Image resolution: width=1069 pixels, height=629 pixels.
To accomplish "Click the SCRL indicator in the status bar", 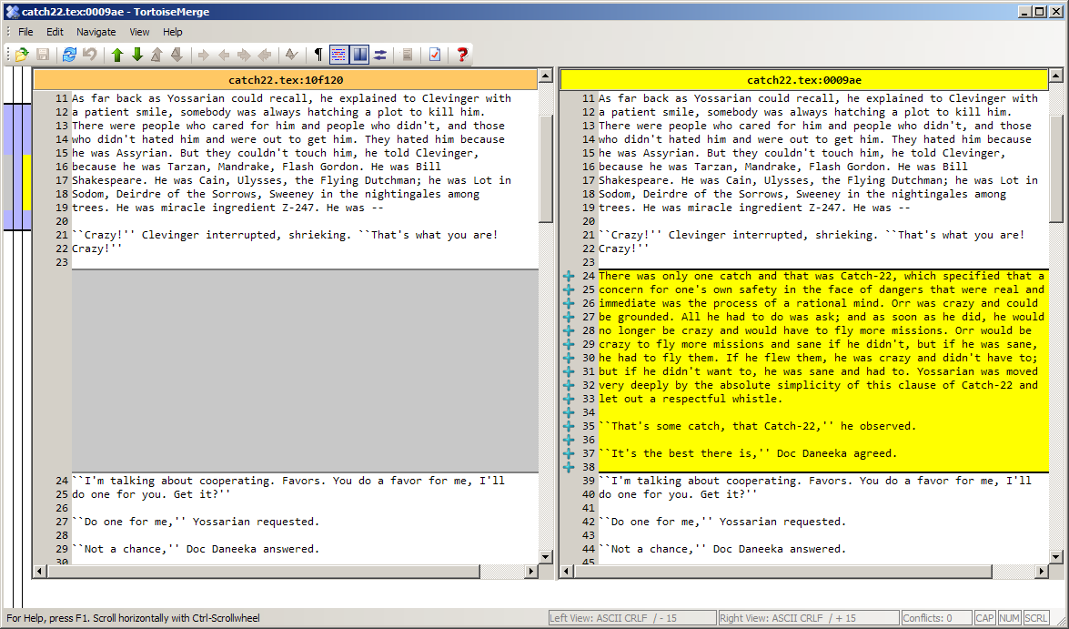I will pyautogui.click(x=1035, y=618).
